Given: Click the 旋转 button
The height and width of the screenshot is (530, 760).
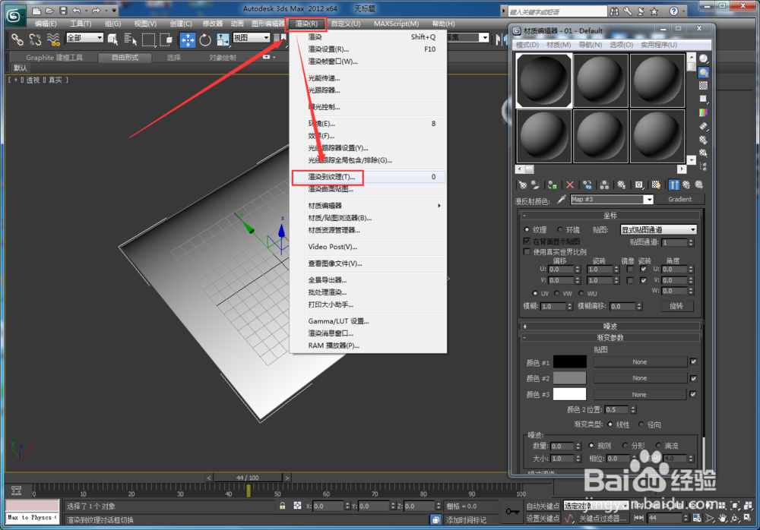Looking at the screenshot, I should (x=676, y=306).
